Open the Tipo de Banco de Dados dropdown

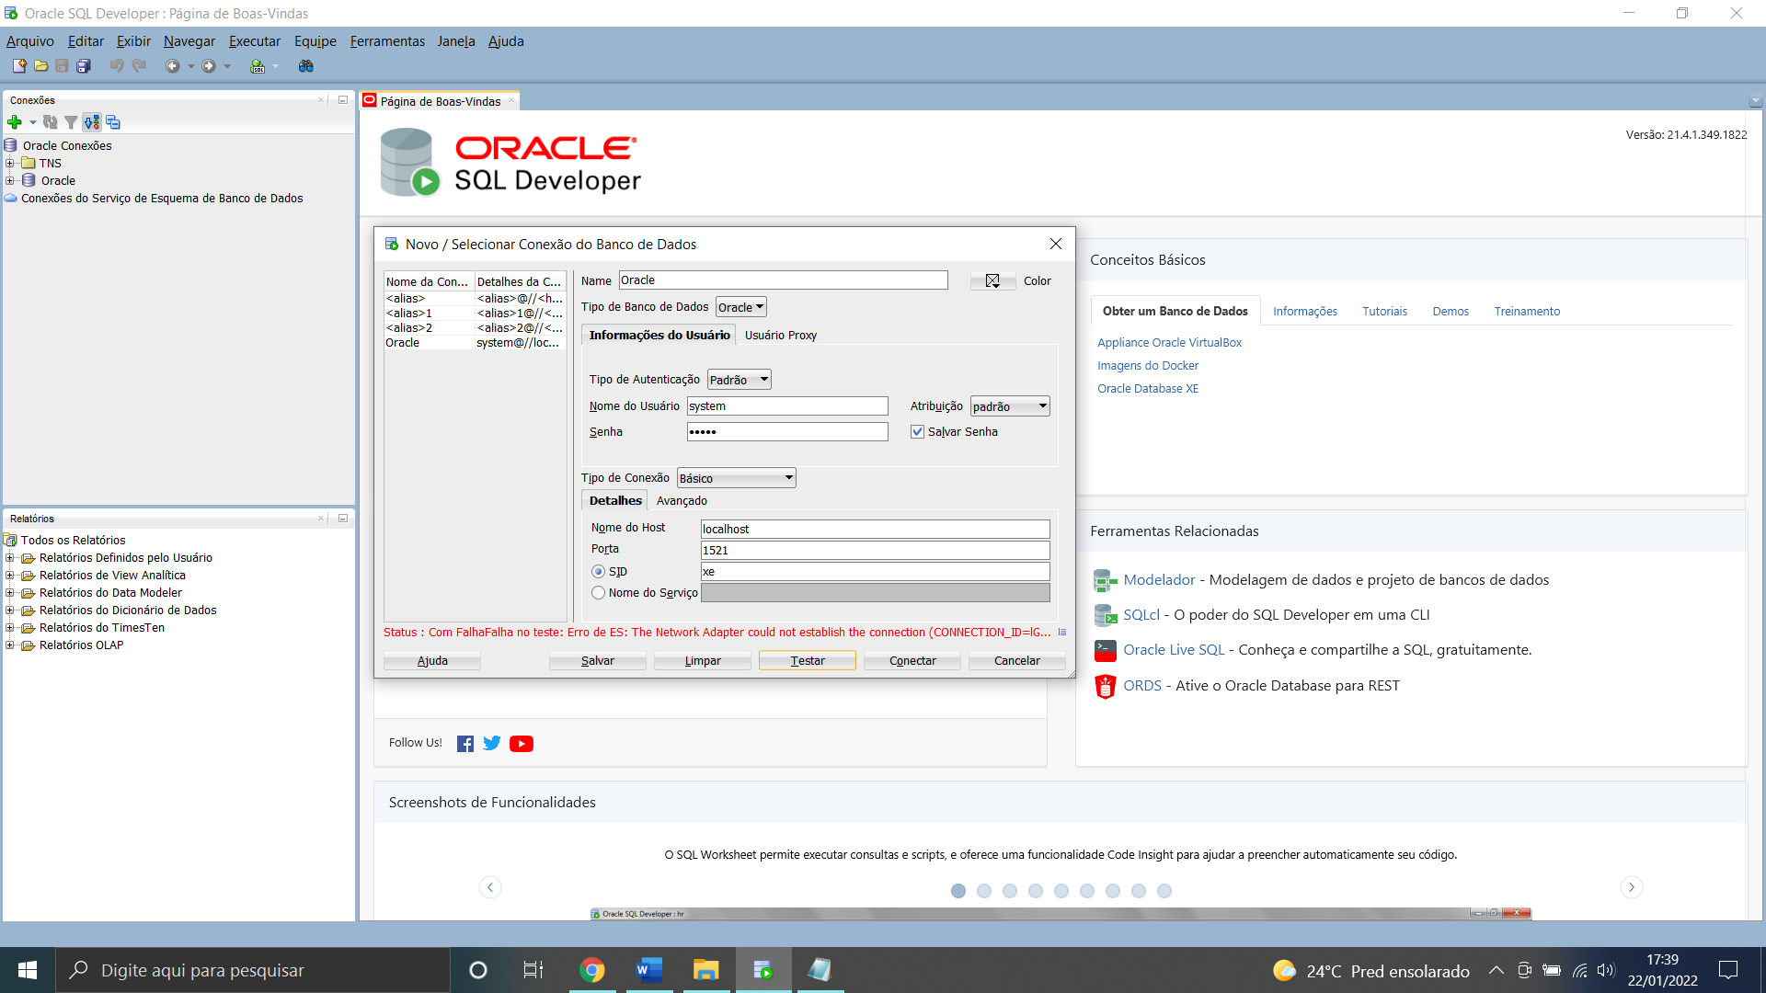[x=741, y=307]
